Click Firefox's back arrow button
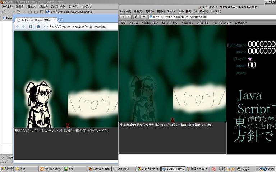This screenshot has height=172, width=276. click(x=3, y=12)
